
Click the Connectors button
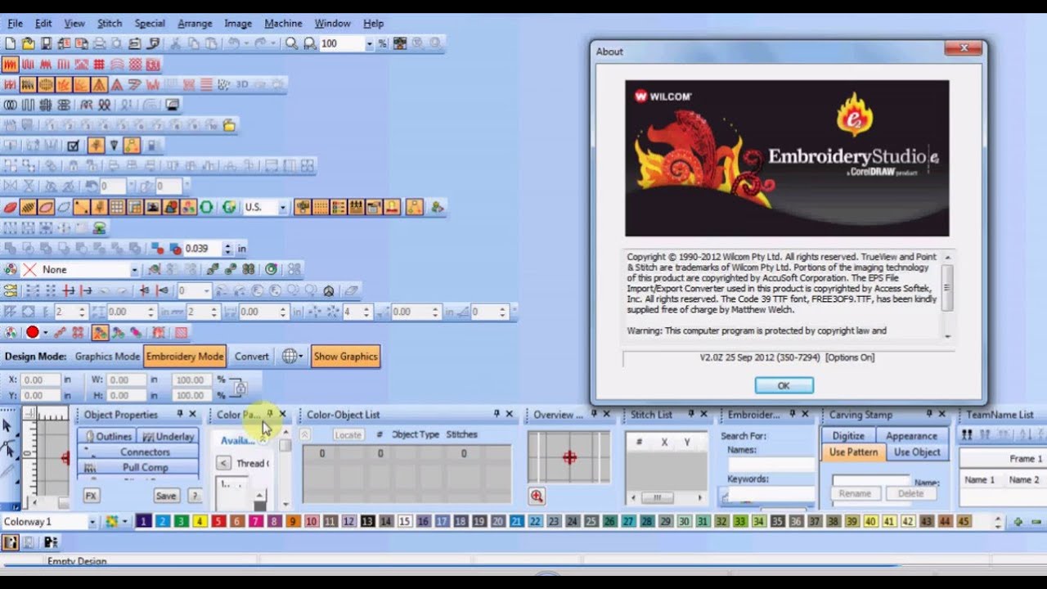139,452
